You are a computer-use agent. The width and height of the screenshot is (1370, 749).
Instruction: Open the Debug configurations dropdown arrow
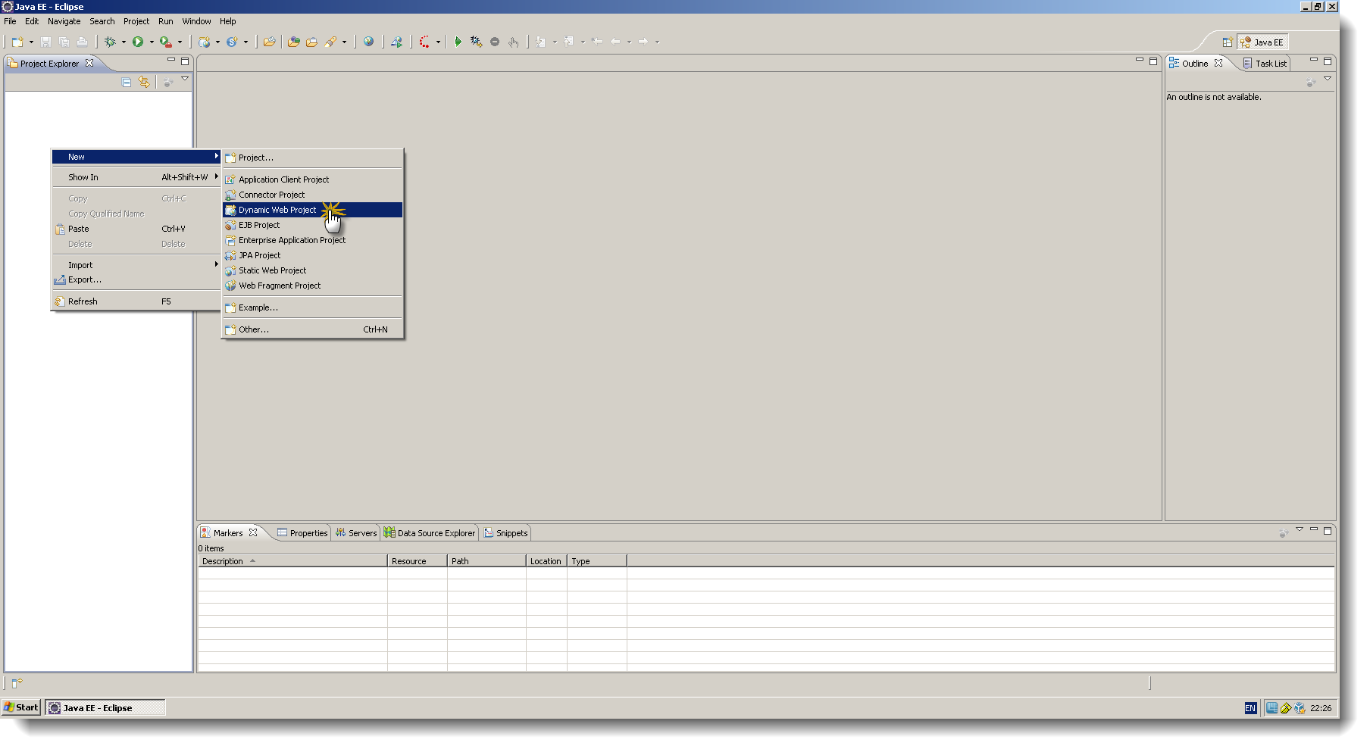click(123, 42)
